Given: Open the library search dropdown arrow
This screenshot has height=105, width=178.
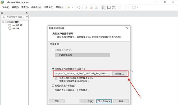Looking at the screenshot, I should tap(27, 17).
